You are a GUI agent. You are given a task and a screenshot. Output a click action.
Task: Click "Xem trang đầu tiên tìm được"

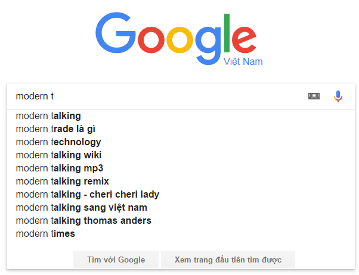(x=228, y=260)
